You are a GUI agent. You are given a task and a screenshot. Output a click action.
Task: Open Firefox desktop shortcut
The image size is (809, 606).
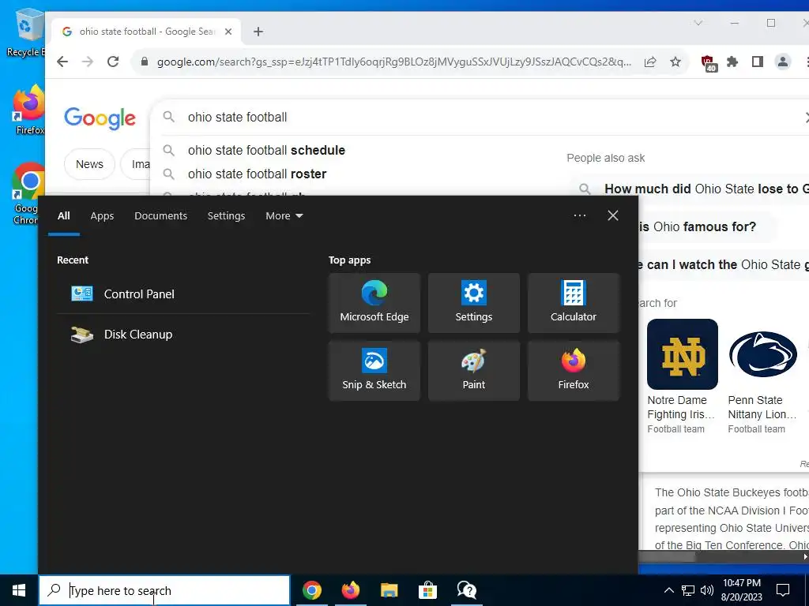coord(28,110)
